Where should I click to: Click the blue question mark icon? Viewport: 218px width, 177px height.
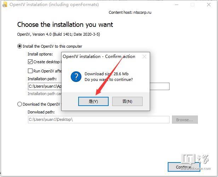click(76, 77)
